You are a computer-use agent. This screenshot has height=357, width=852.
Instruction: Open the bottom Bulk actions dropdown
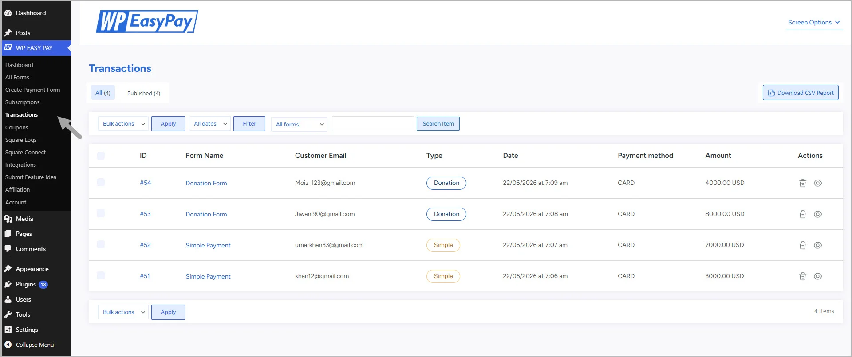point(123,312)
